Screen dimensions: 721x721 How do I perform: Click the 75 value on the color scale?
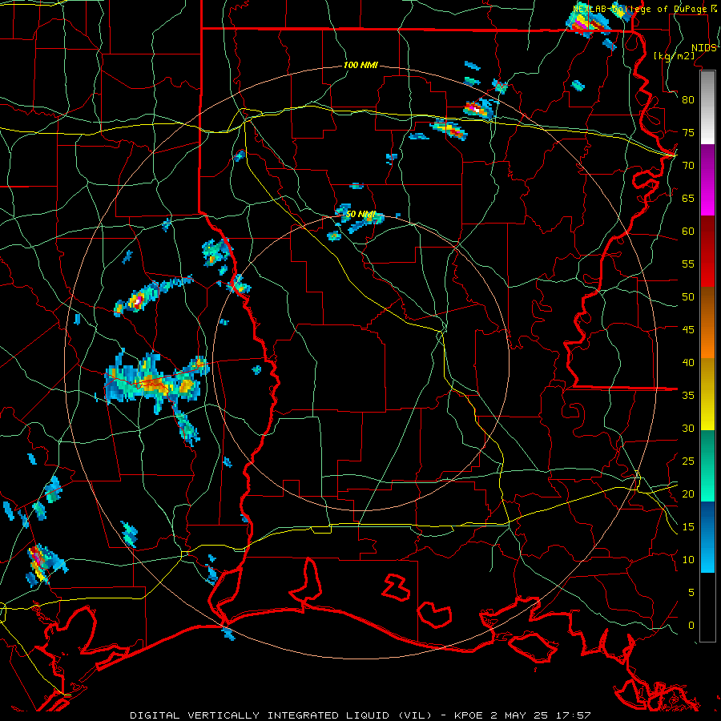tap(688, 132)
